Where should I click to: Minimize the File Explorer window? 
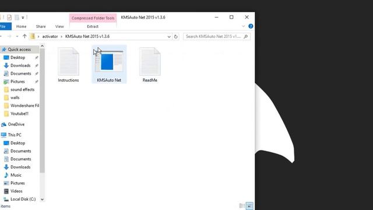tap(216, 17)
